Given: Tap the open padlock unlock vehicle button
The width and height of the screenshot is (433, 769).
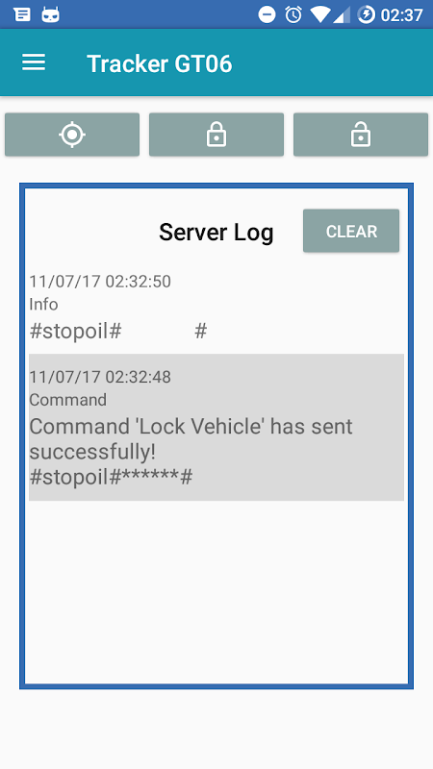Looking at the screenshot, I should click(361, 135).
